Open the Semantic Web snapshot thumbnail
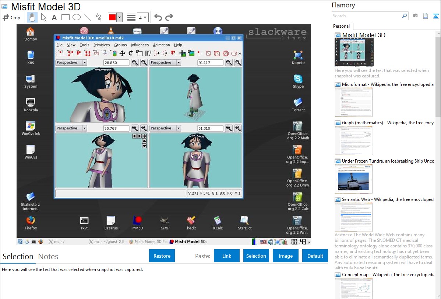 tap(353, 217)
